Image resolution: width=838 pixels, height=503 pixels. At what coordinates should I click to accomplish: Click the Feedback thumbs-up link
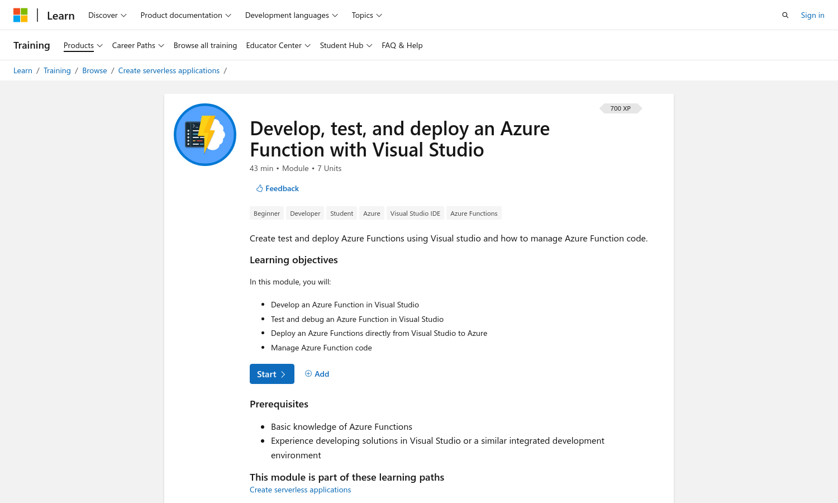click(x=277, y=188)
